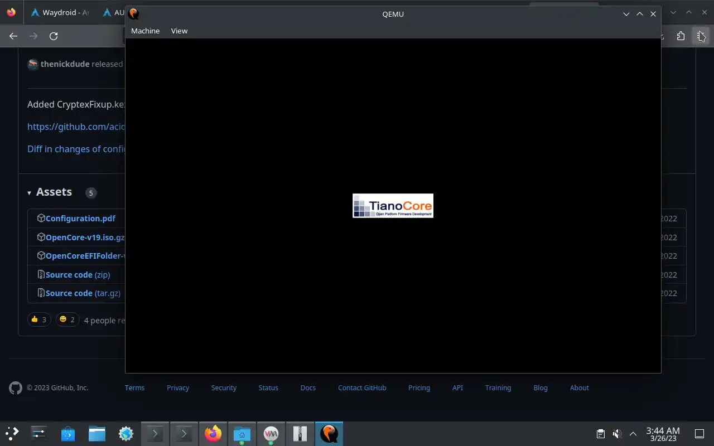Screen dimensions: 714x446
Task: Switch to Firefox in the taskbar
Action: coord(213,434)
